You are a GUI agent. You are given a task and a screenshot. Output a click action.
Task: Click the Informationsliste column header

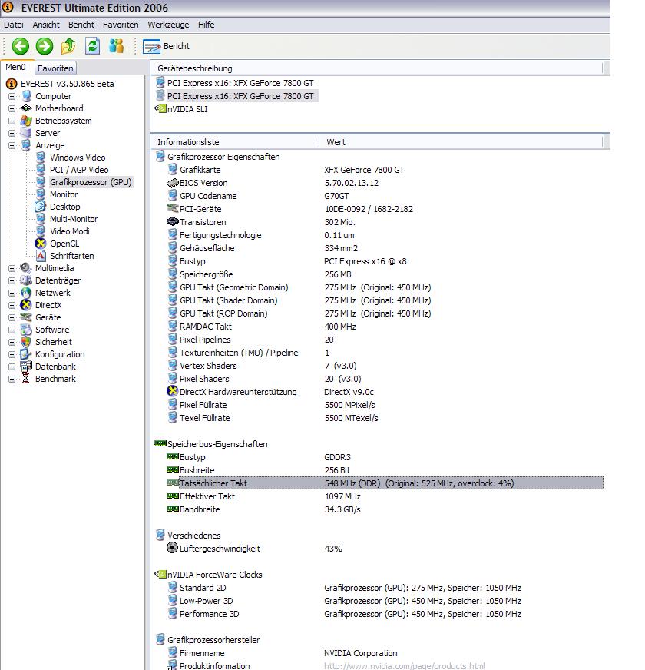(x=235, y=142)
